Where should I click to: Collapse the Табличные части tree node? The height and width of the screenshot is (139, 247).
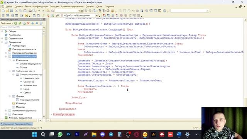pyautogui.click(x=10, y=71)
